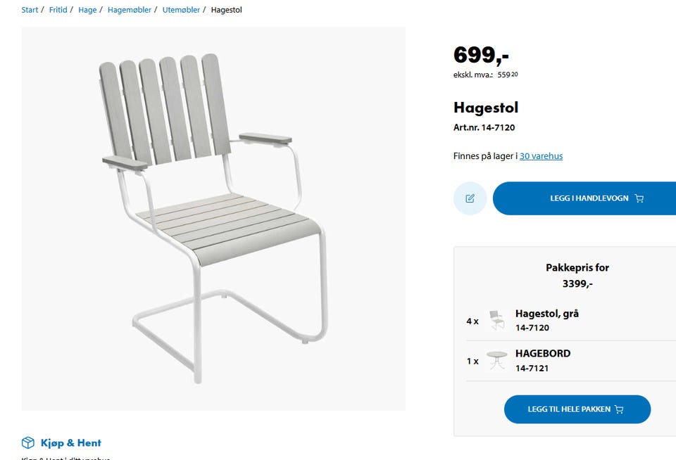Viewport: 676px width, 460px height.
Task: Click the Kjøp & Hent box icon
Action: pos(28,442)
